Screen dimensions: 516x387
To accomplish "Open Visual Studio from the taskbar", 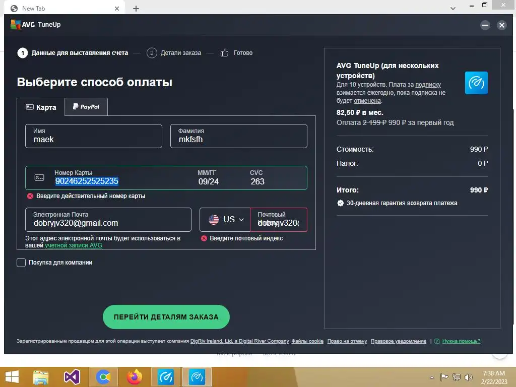I will [72, 377].
